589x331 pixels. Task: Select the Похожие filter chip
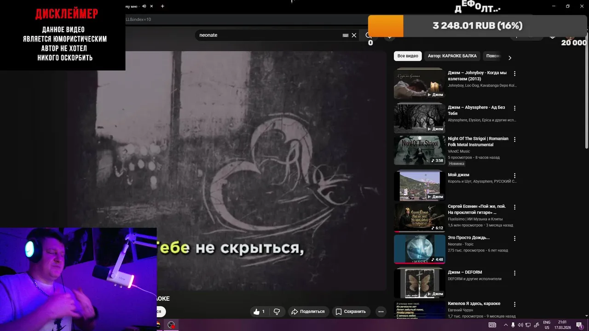[493, 56]
